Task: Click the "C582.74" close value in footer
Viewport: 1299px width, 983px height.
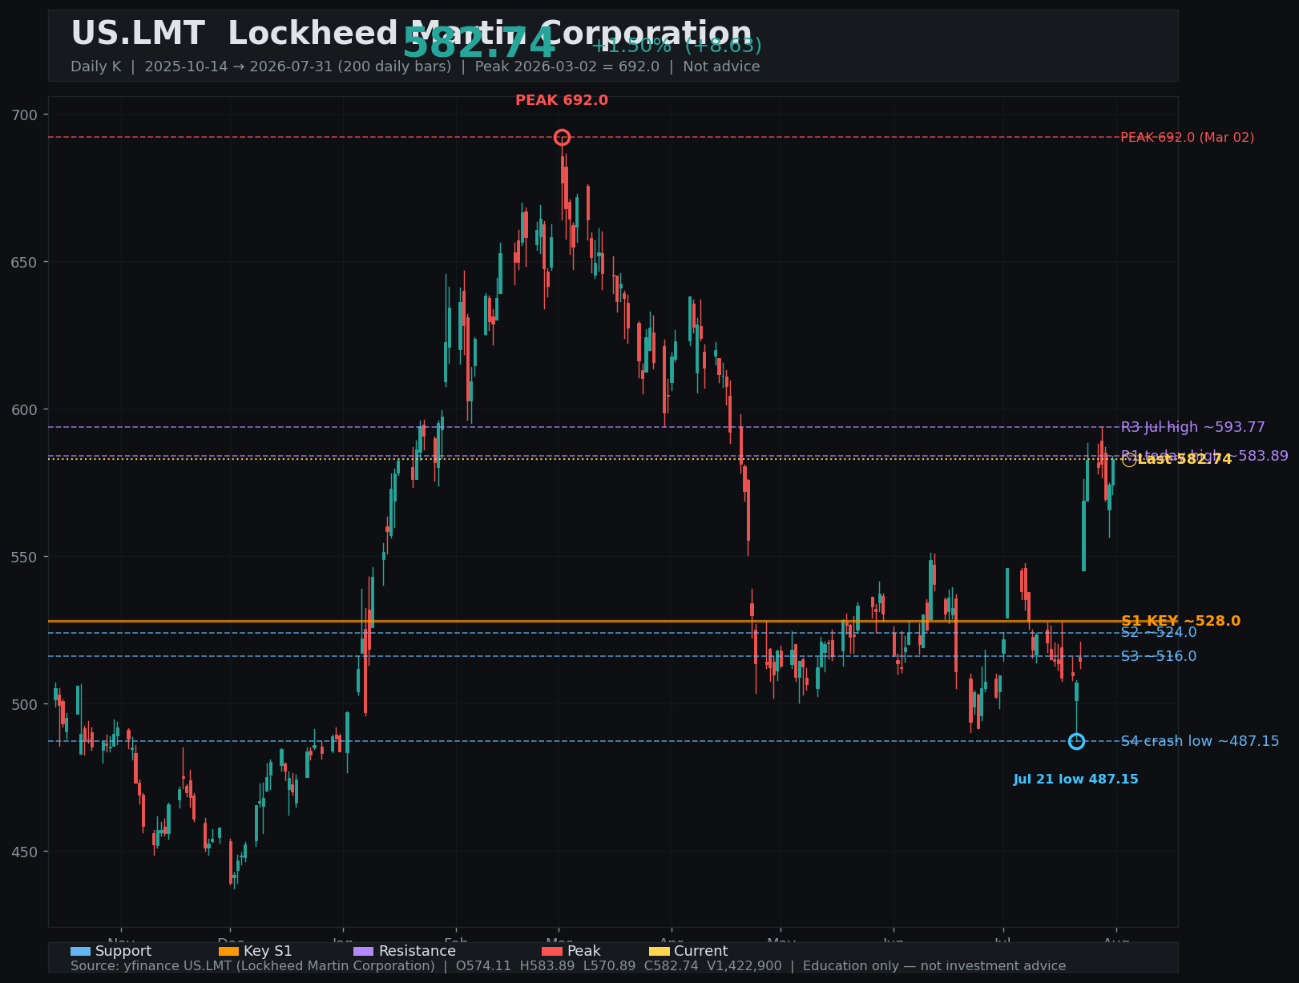Action: (672, 966)
